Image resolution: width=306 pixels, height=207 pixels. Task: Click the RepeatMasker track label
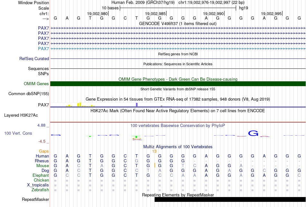35,199
